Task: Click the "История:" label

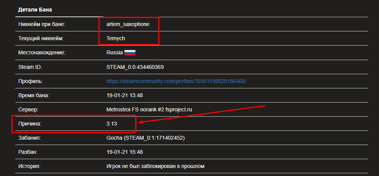Action: (30, 166)
